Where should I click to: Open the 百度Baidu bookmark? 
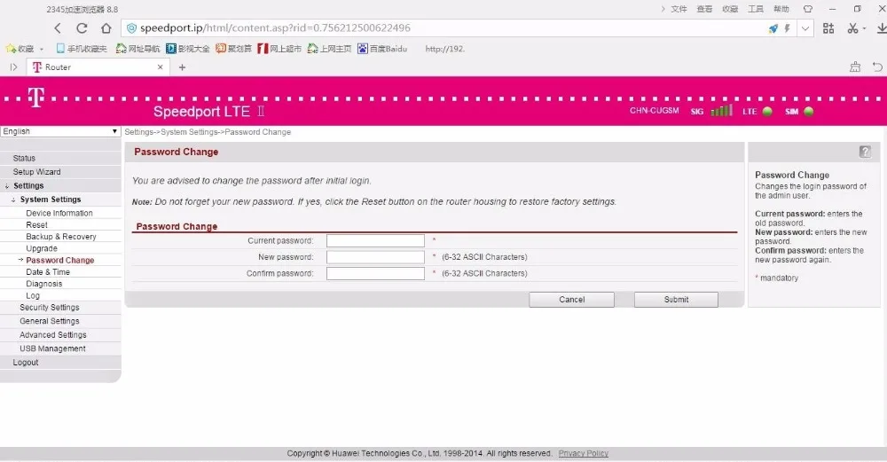coord(381,49)
